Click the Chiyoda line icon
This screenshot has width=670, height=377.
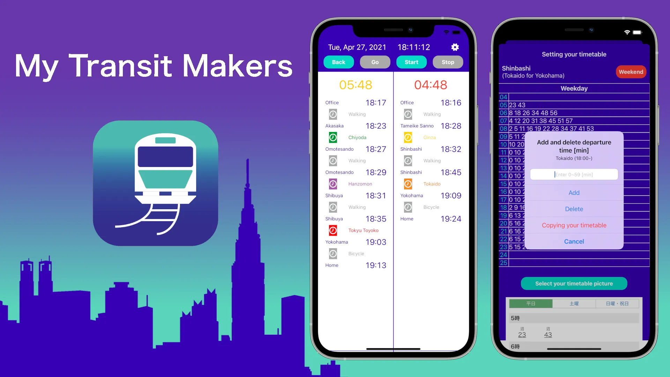pos(332,137)
